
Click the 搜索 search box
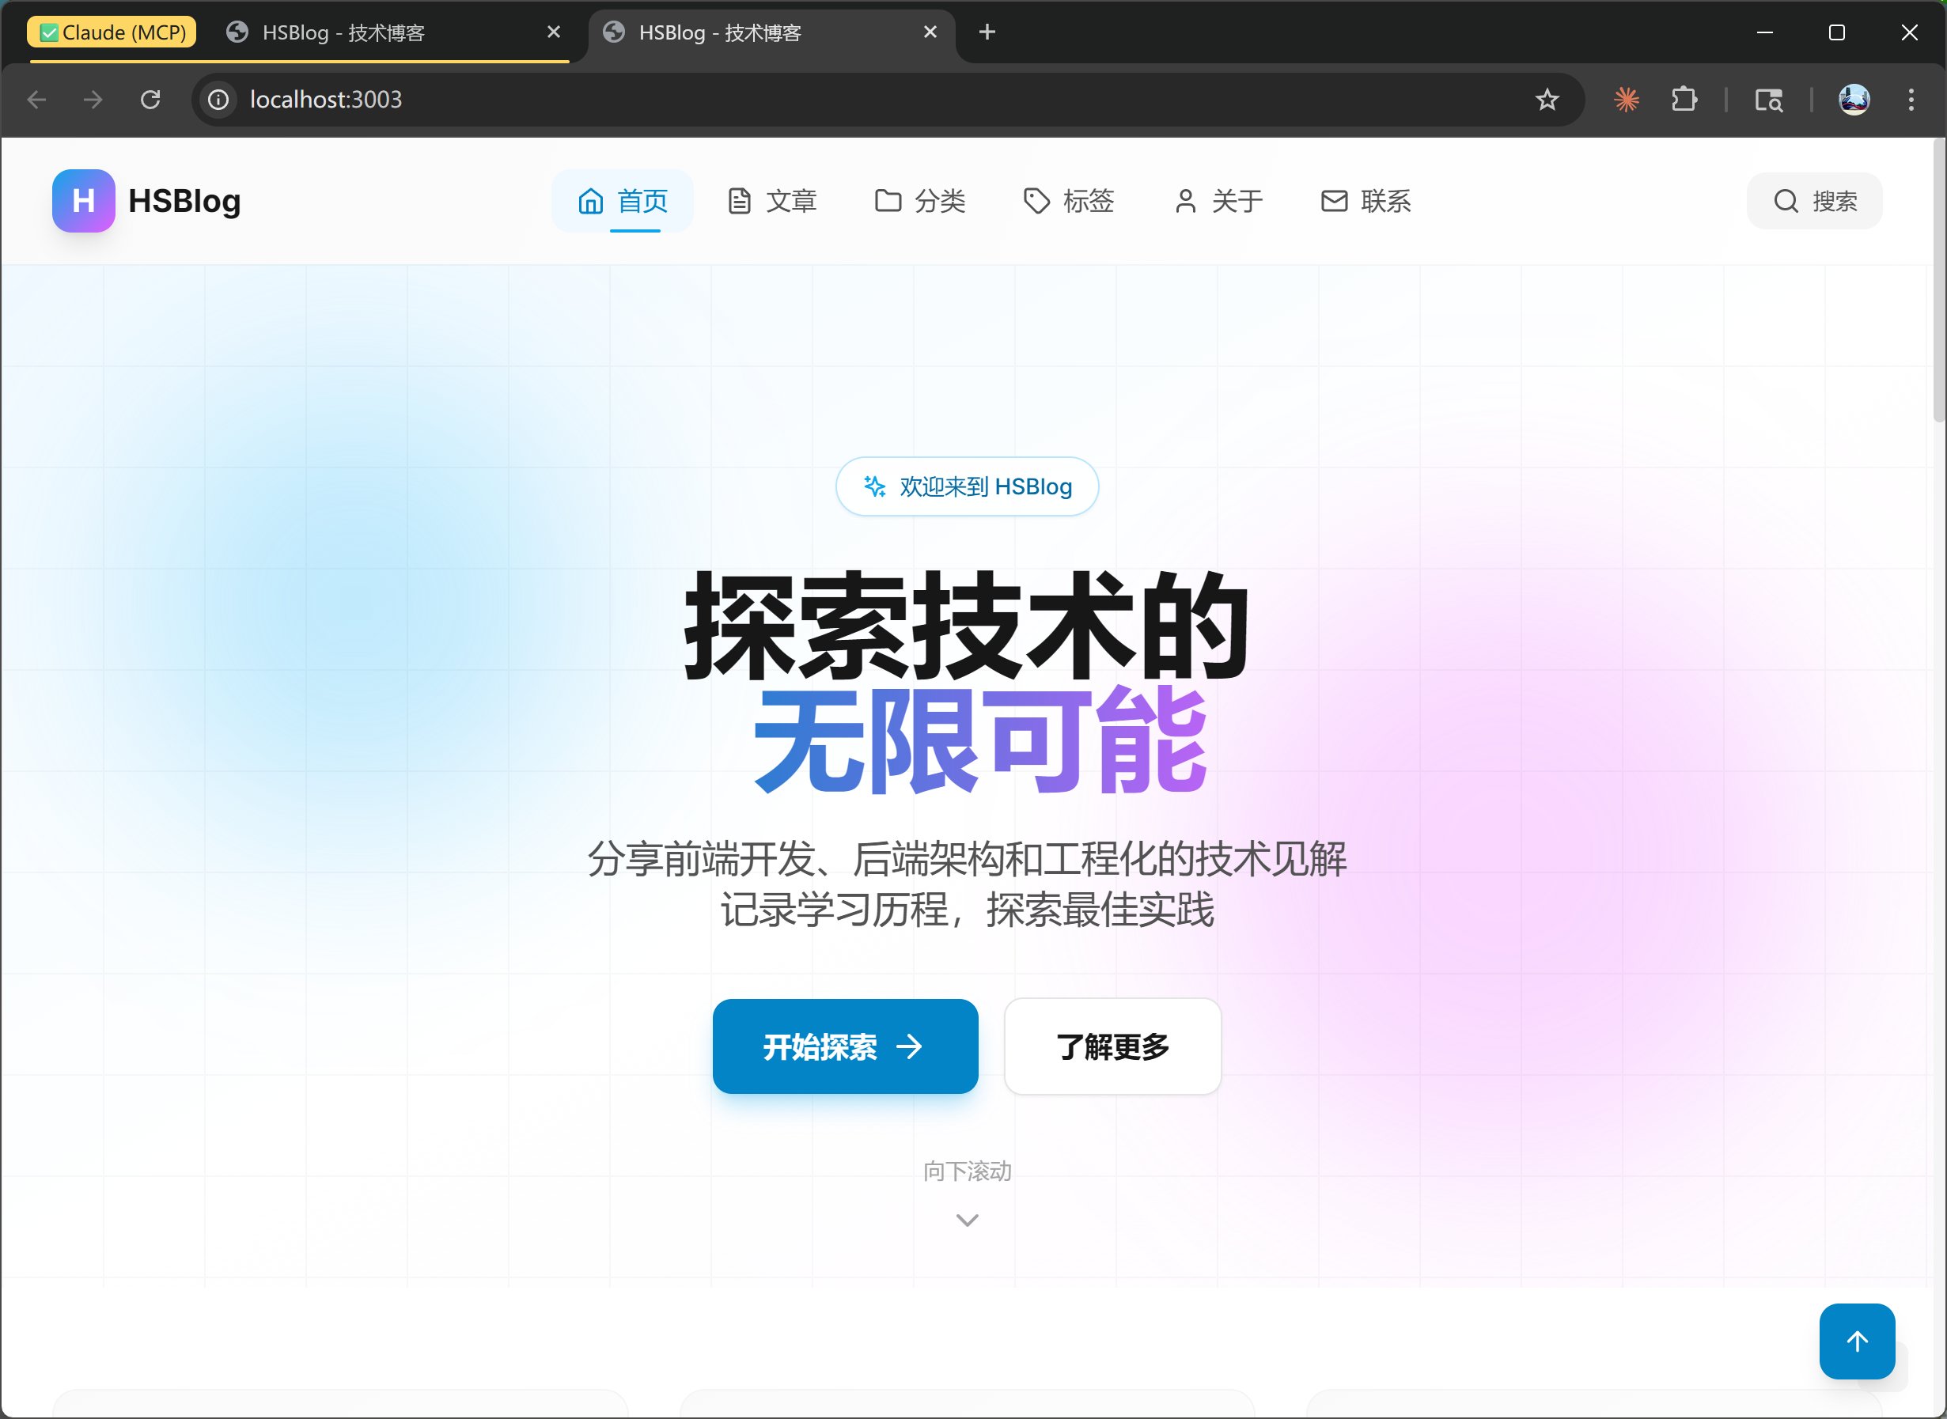pos(1814,201)
